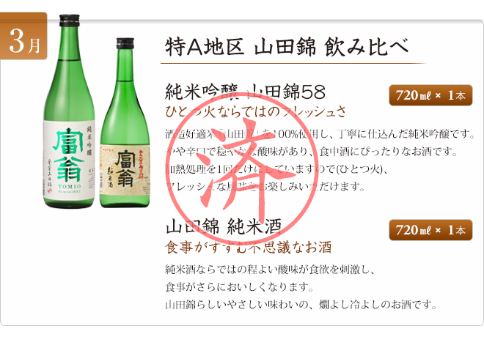This screenshot has width=484, height=337.
Task: Select the tall 純米吟醸 bottle image
Action: [x=70, y=111]
